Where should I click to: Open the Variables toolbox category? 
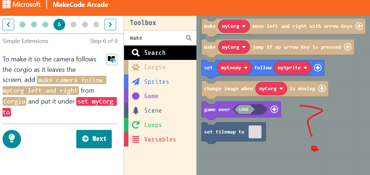point(160,139)
